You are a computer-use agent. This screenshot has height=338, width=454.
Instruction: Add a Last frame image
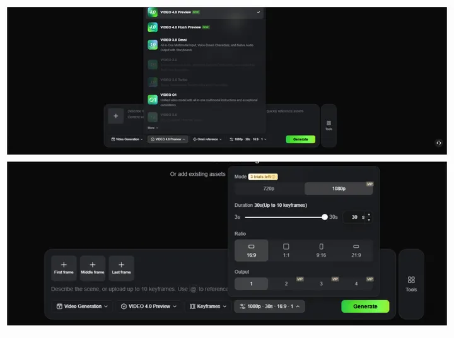121,268
